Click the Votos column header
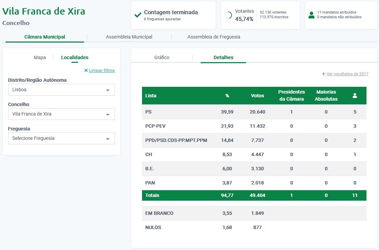Image resolution: width=379 pixels, height=250 pixels. 257,96
